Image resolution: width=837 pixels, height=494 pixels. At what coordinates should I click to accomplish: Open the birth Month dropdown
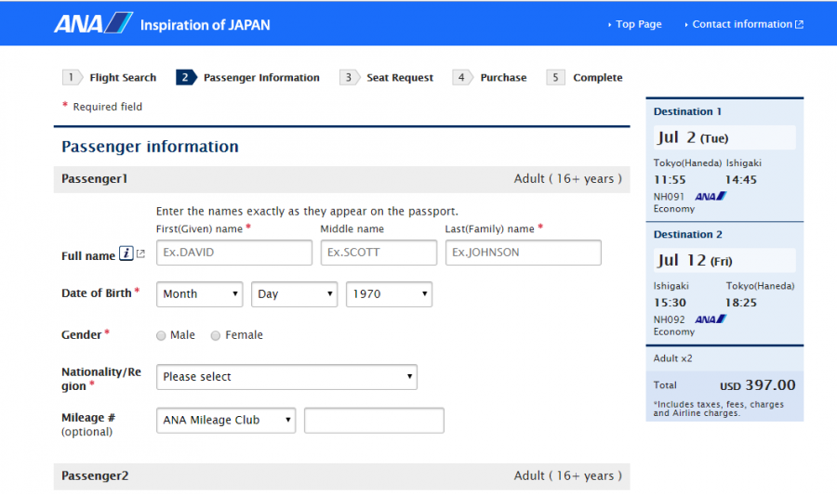(199, 294)
